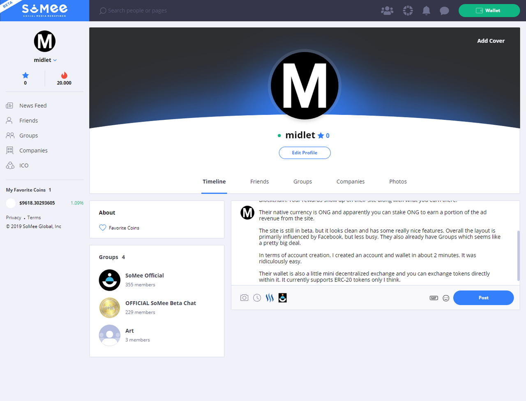Viewport: 526px width, 401px height.
Task: Click the search people or pages field
Action: (137, 11)
